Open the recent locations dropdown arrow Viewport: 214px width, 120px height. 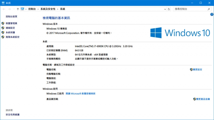click(x=14, y=9)
